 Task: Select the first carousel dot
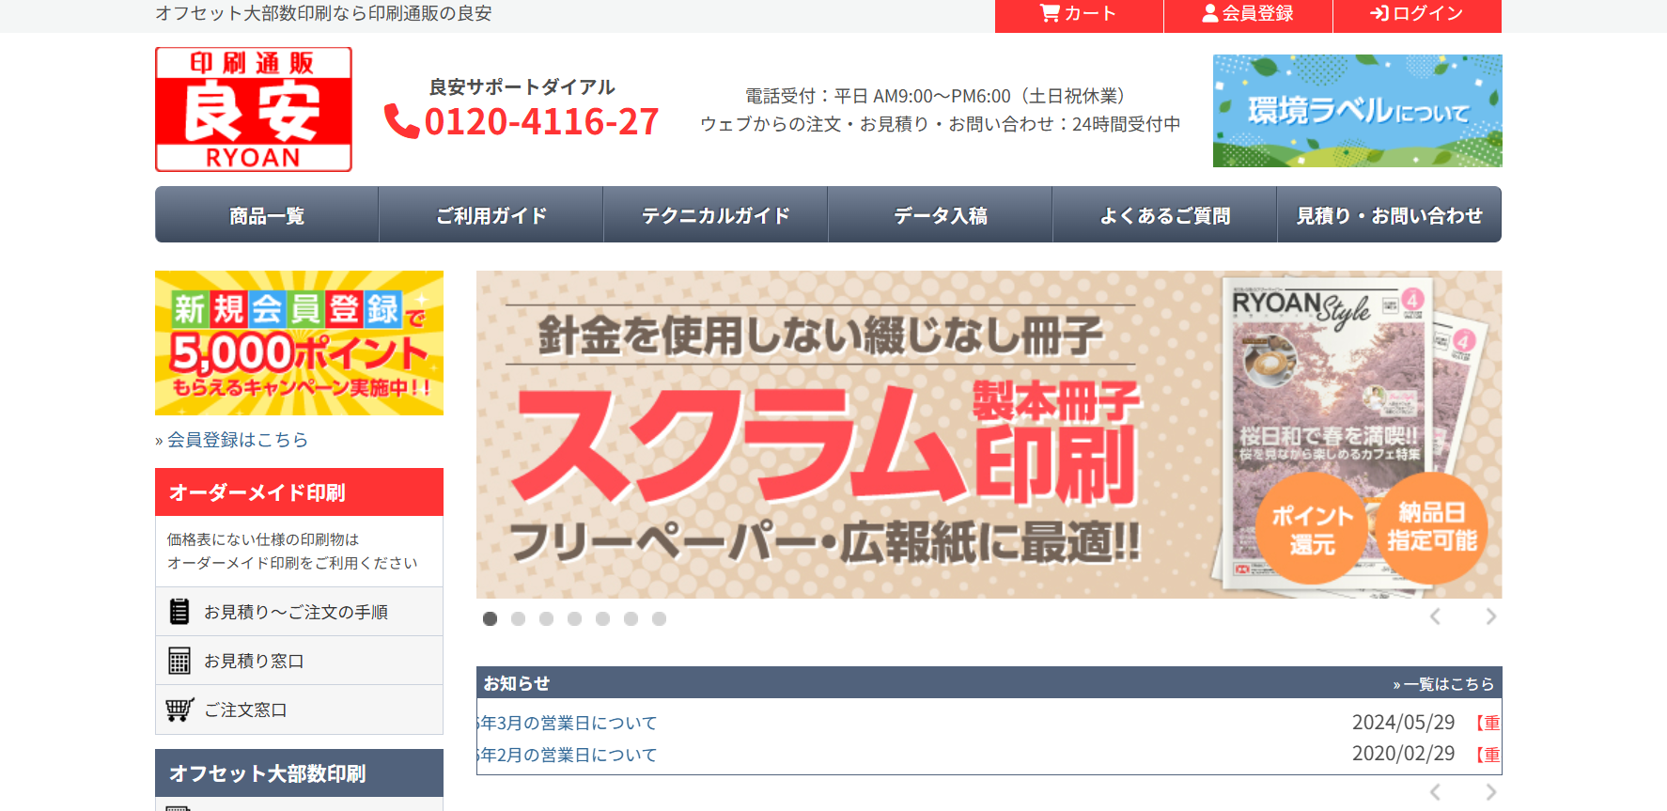(490, 618)
